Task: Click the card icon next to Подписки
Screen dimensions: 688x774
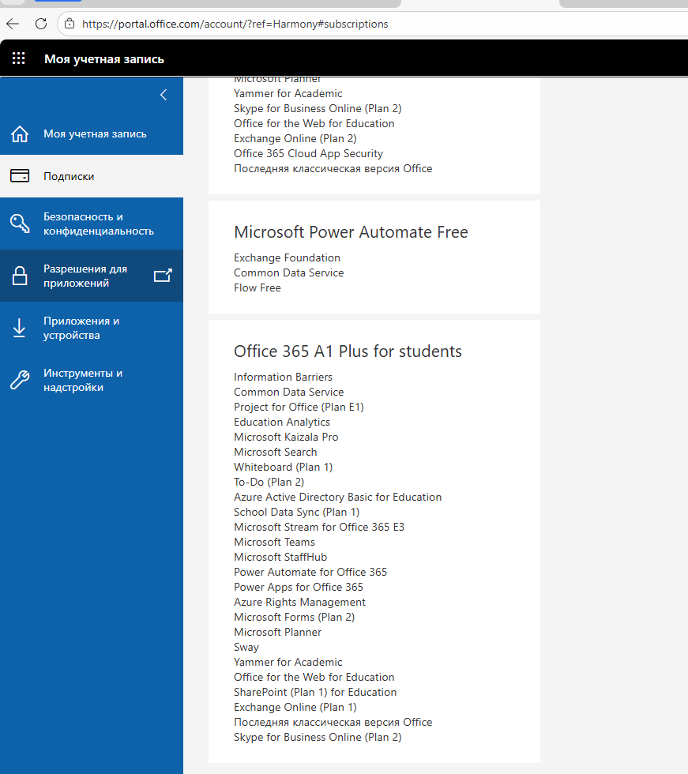Action: [x=20, y=175]
